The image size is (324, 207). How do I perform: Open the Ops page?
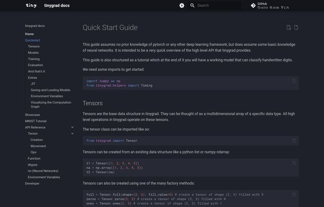click(34, 152)
